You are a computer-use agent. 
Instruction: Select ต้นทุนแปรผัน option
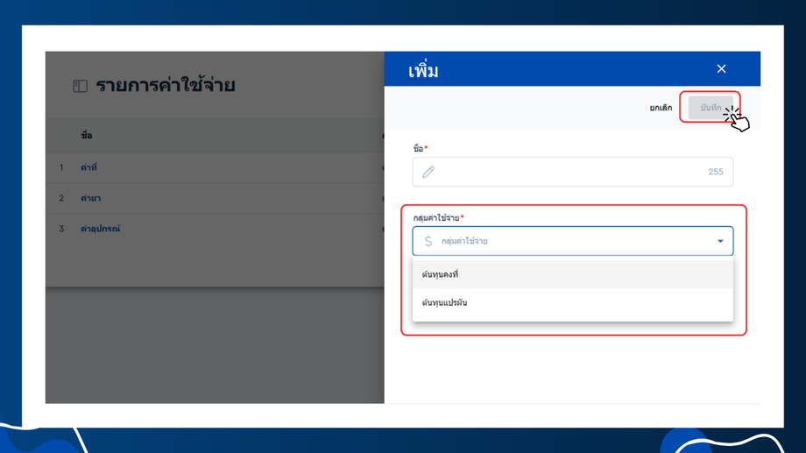[573, 302]
